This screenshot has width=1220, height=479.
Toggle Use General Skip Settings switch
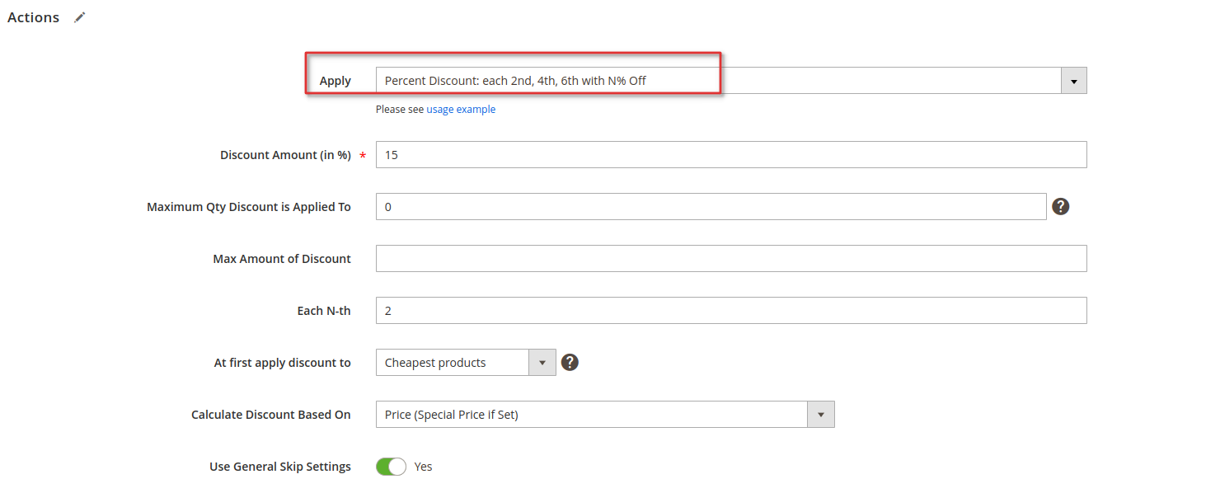[x=391, y=467]
